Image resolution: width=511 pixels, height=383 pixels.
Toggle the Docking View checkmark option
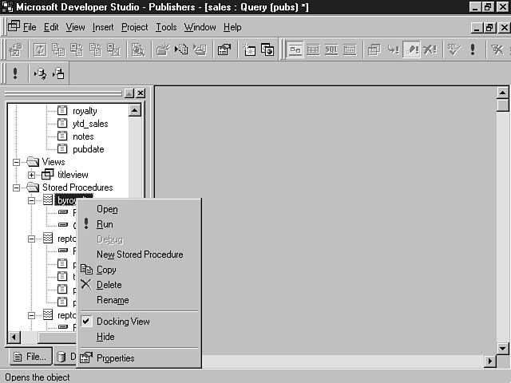tap(123, 322)
